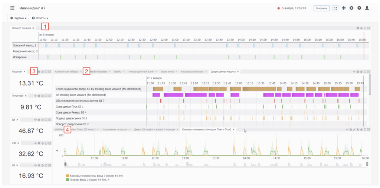Edit the amperage chart with pencil icon
This screenshot has height=188, width=380.
click(x=354, y=130)
